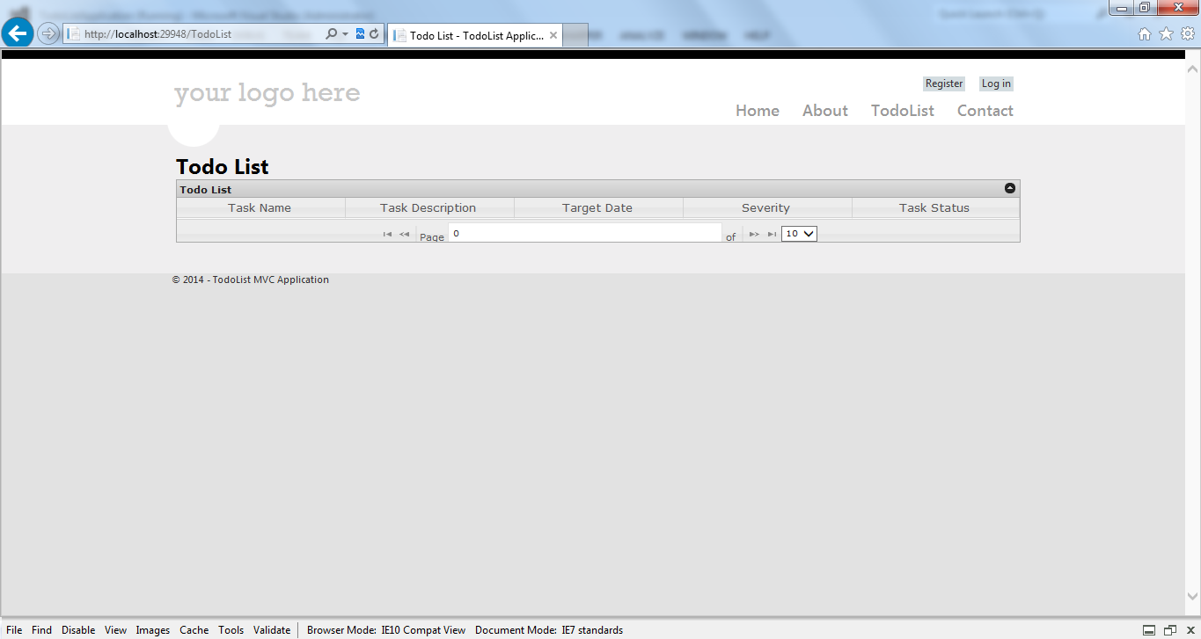
Task: Open the Disable menu in developer tools
Action: click(x=78, y=630)
